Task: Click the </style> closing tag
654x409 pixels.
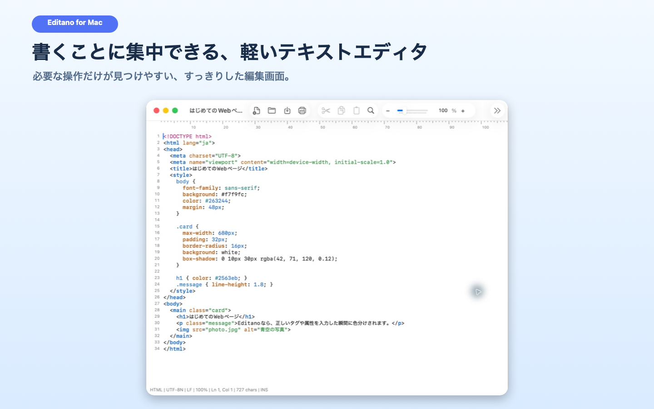Action: (183, 291)
